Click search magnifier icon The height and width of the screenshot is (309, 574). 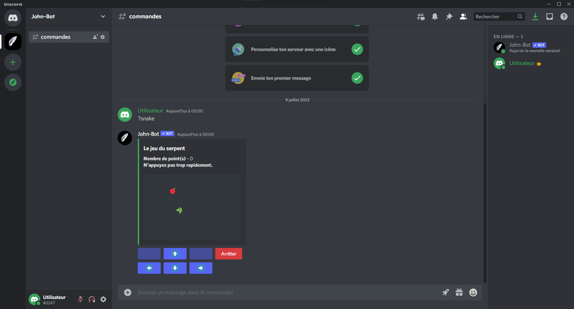coord(520,17)
